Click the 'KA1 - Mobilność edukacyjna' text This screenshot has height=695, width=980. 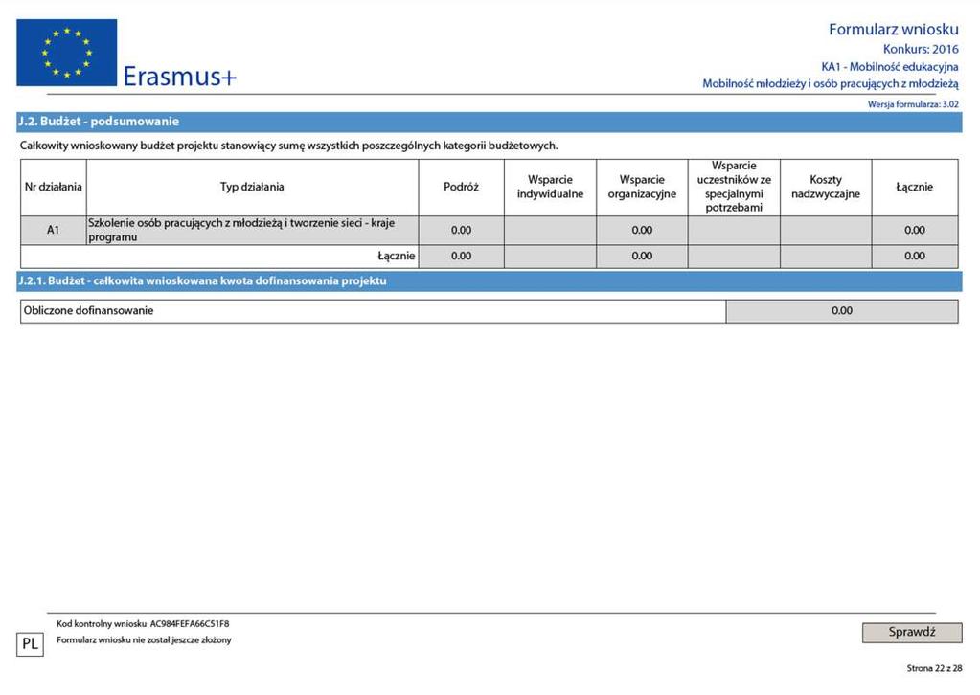889,67
